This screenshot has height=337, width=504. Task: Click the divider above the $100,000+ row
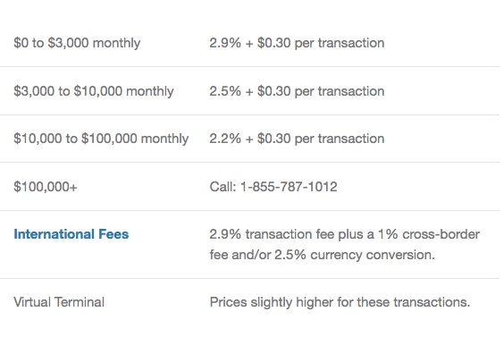[249, 163]
